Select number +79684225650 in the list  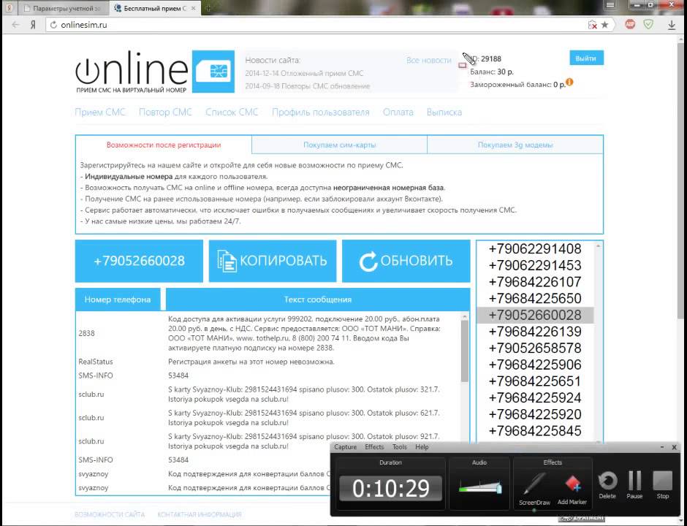534,299
